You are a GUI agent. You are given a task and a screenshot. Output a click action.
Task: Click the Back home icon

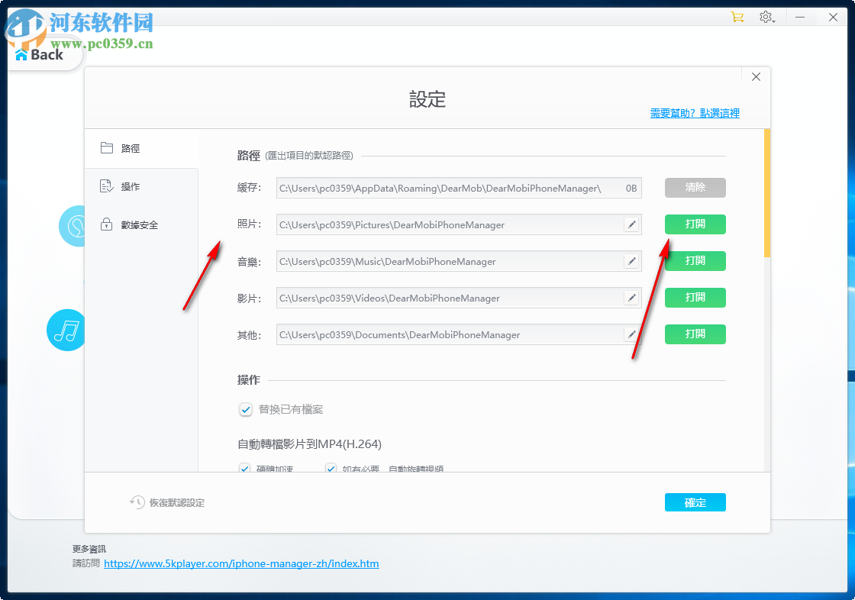[x=20, y=54]
